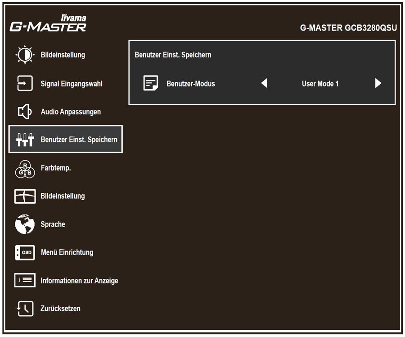Image resolution: width=405 pixels, height=337 pixels.
Task: Click the brightness sun icon for Bildeinstellung
Action: click(x=25, y=55)
